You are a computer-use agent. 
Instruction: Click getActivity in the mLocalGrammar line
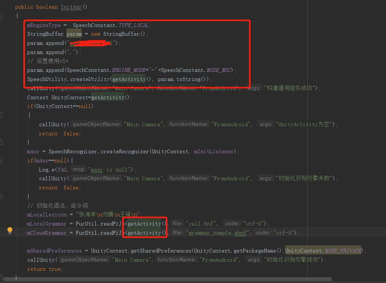pyautogui.click(x=144, y=224)
